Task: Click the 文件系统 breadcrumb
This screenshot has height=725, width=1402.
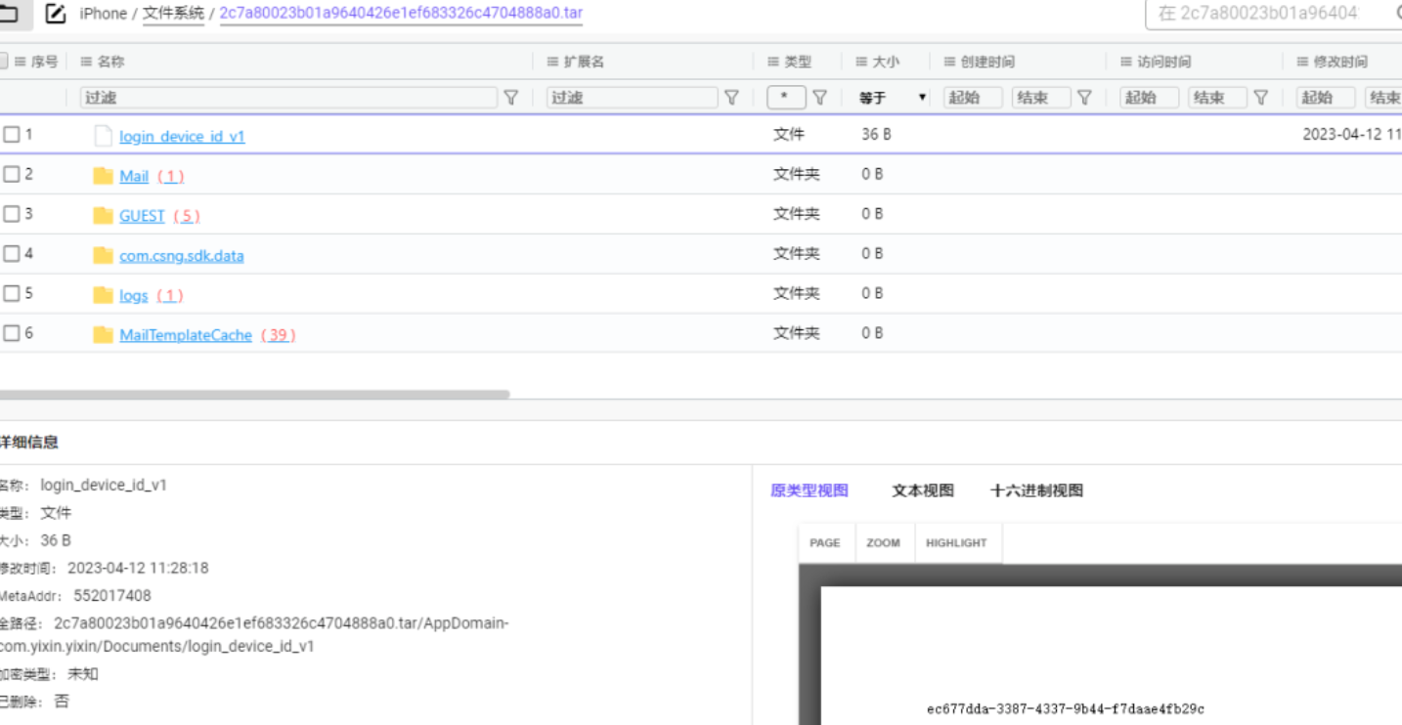Action: [x=173, y=14]
